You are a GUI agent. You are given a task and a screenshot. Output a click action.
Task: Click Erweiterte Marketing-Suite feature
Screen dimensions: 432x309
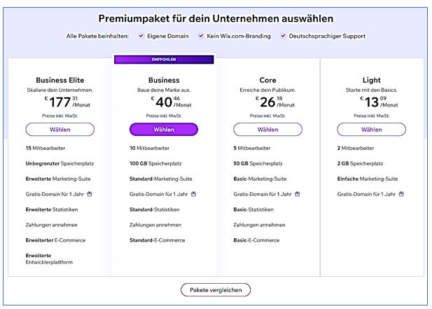(58, 179)
